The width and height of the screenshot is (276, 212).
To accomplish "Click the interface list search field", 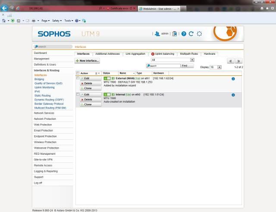I will coord(163,66).
